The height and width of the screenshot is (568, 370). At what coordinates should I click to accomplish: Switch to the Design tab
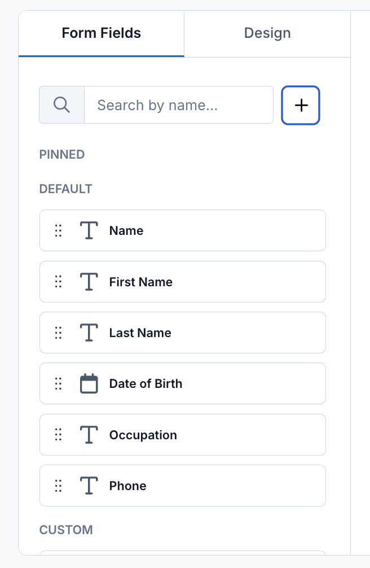click(x=267, y=33)
